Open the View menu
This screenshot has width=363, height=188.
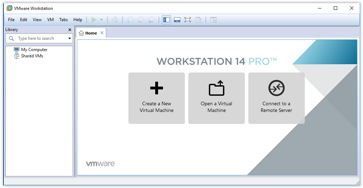[37, 20]
